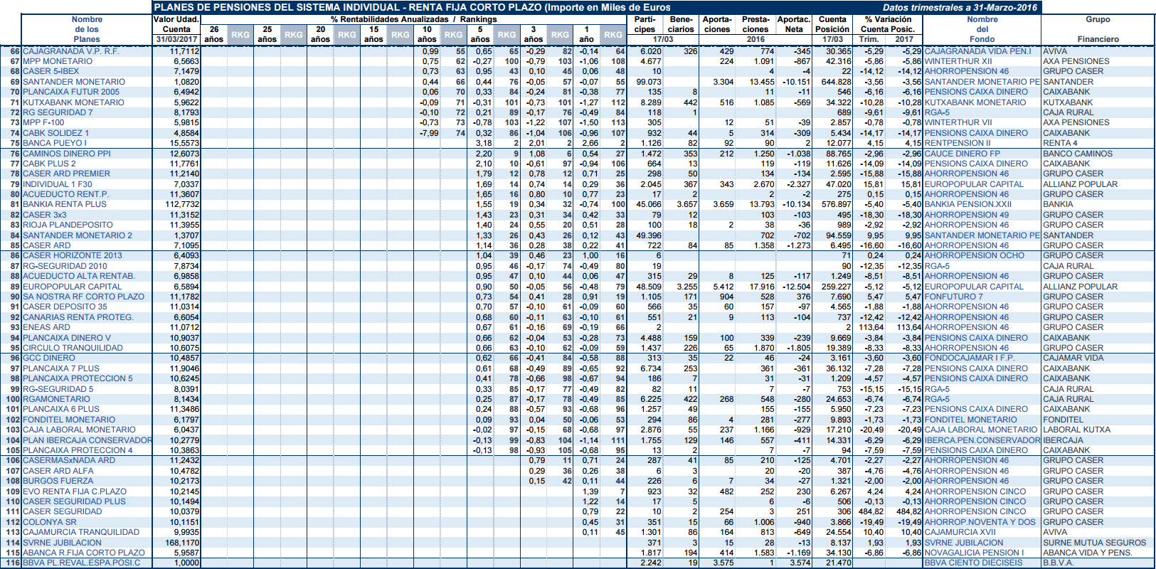Click plan CANARIAS RENTA PROTEG.
The width and height of the screenshot is (1156, 569).
pos(78,317)
